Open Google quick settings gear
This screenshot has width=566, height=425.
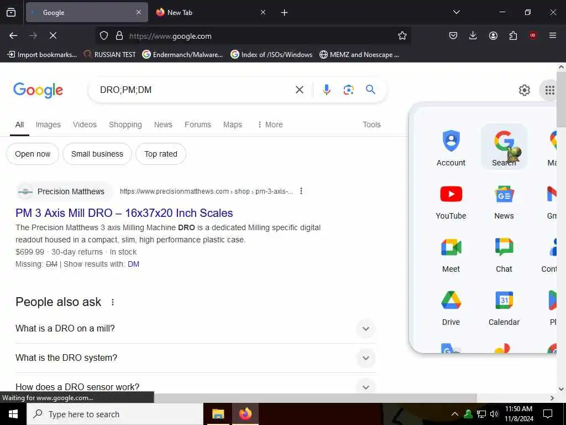(524, 90)
